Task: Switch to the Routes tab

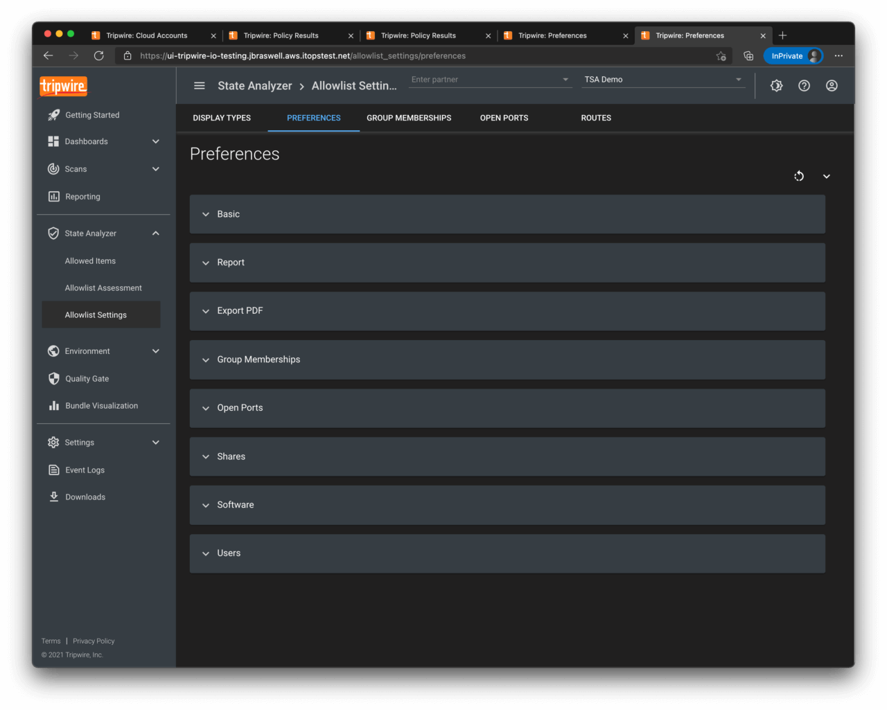Action: click(x=596, y=118)
